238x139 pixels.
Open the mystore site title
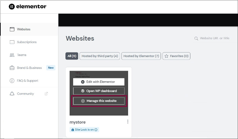78,122
